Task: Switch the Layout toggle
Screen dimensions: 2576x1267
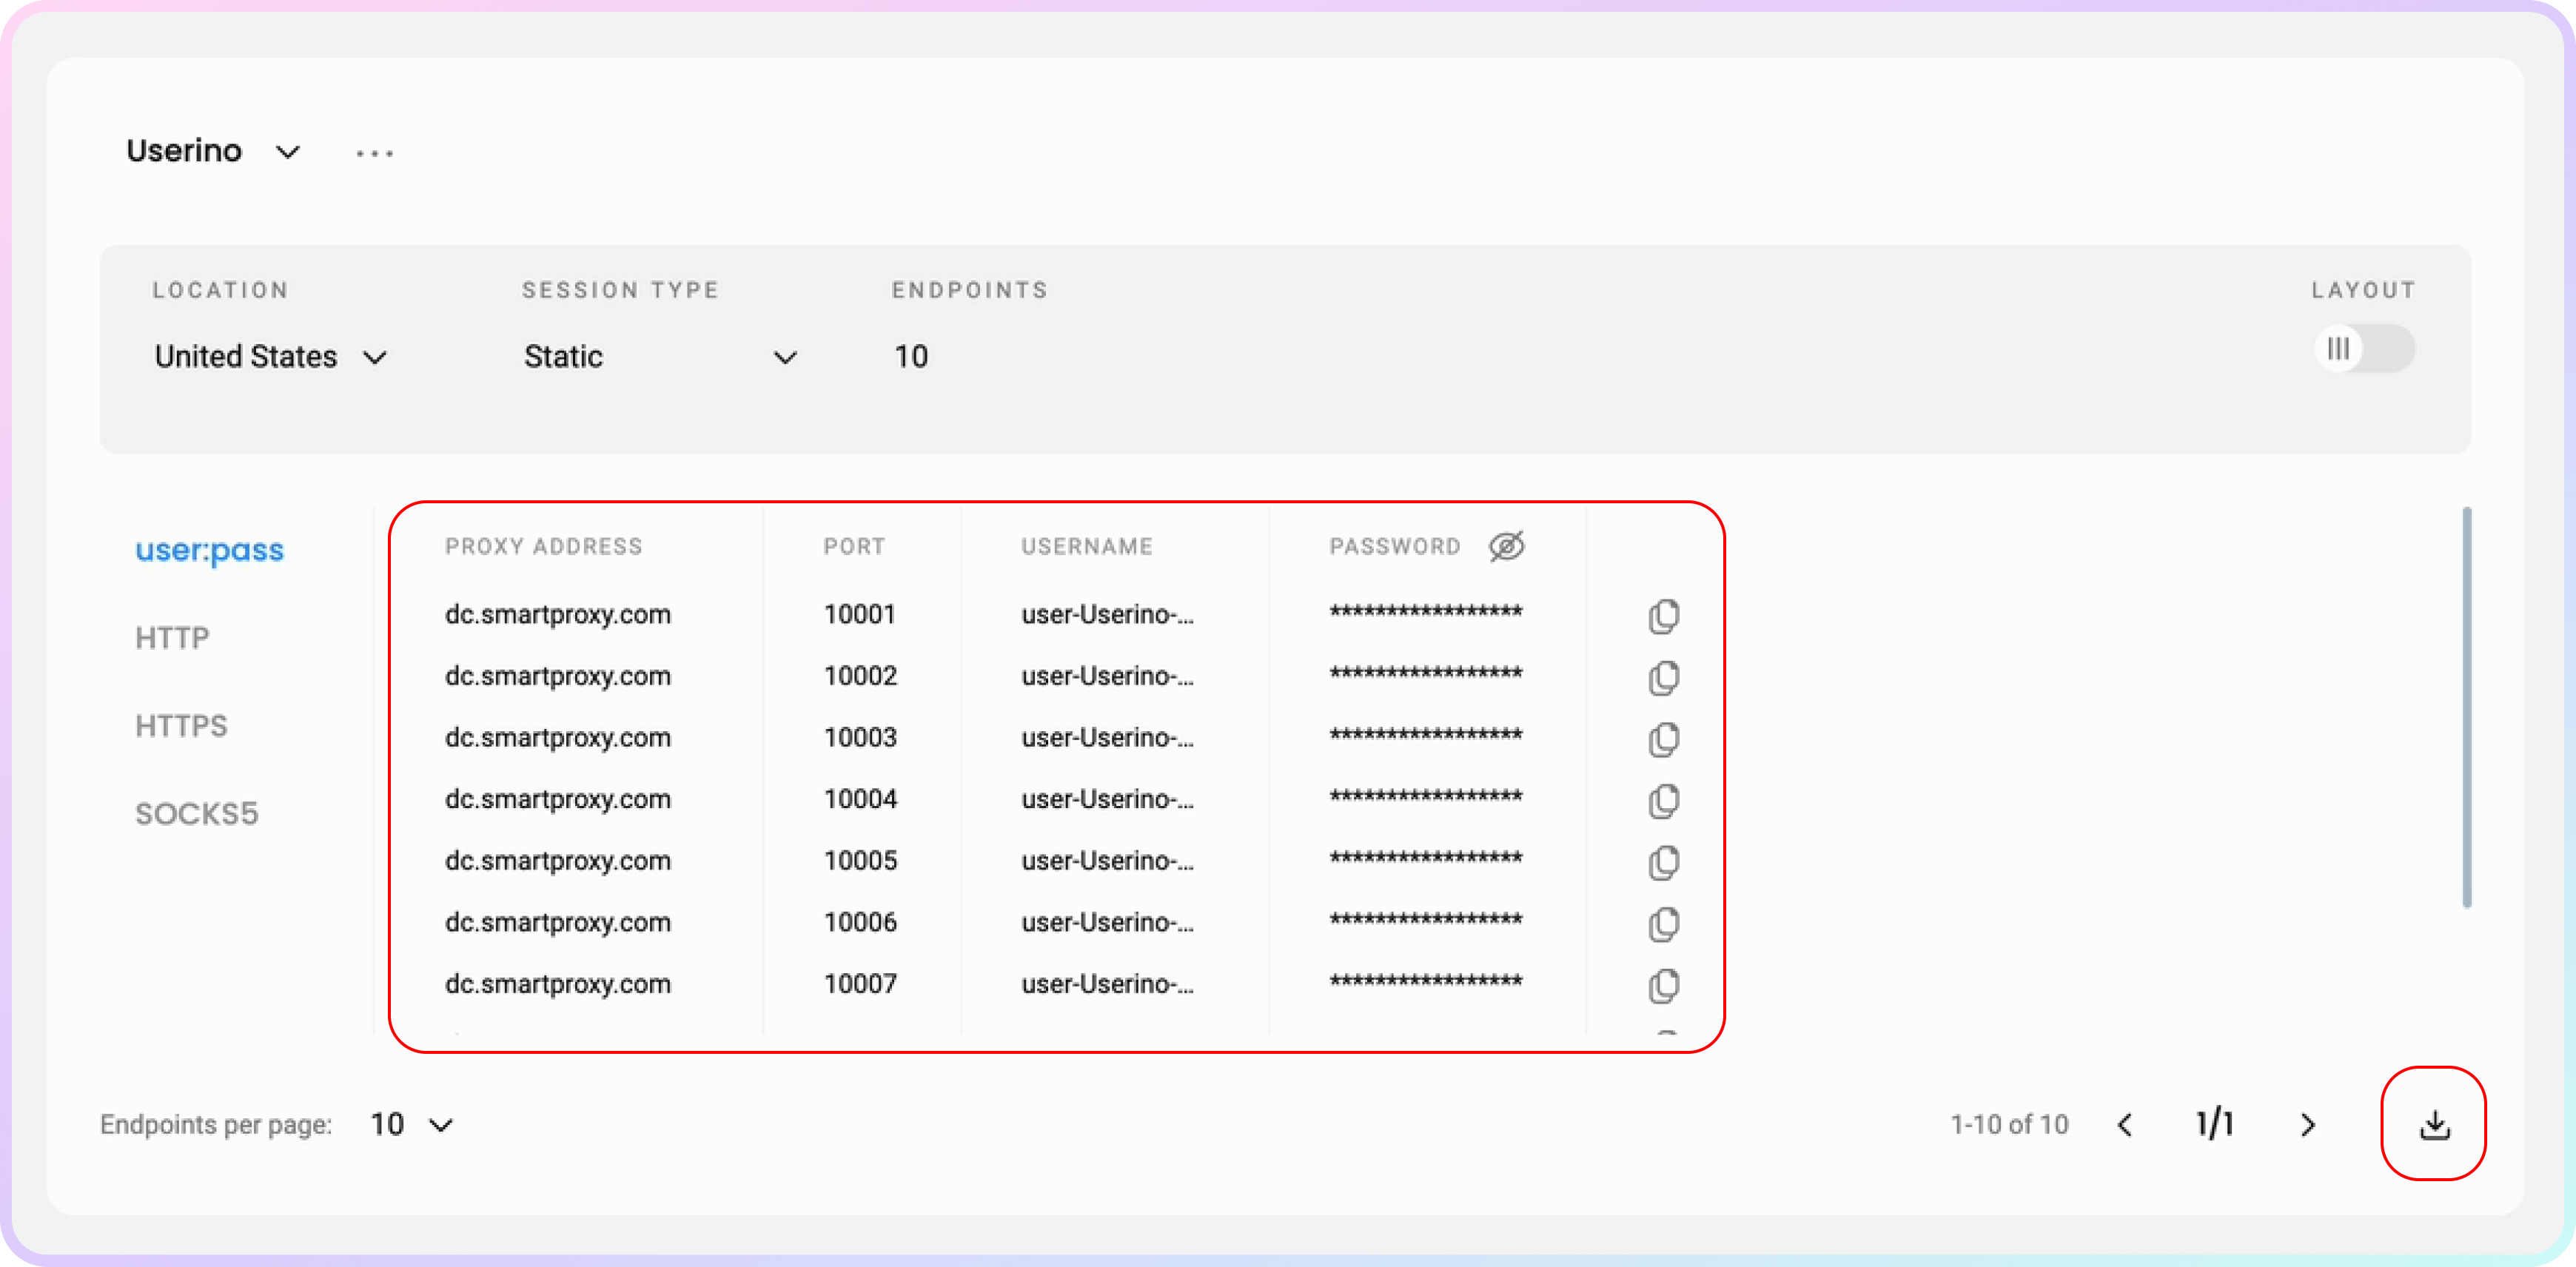Action: point(2364,349)
